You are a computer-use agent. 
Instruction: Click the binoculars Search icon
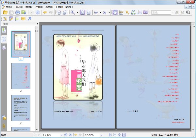133,12
